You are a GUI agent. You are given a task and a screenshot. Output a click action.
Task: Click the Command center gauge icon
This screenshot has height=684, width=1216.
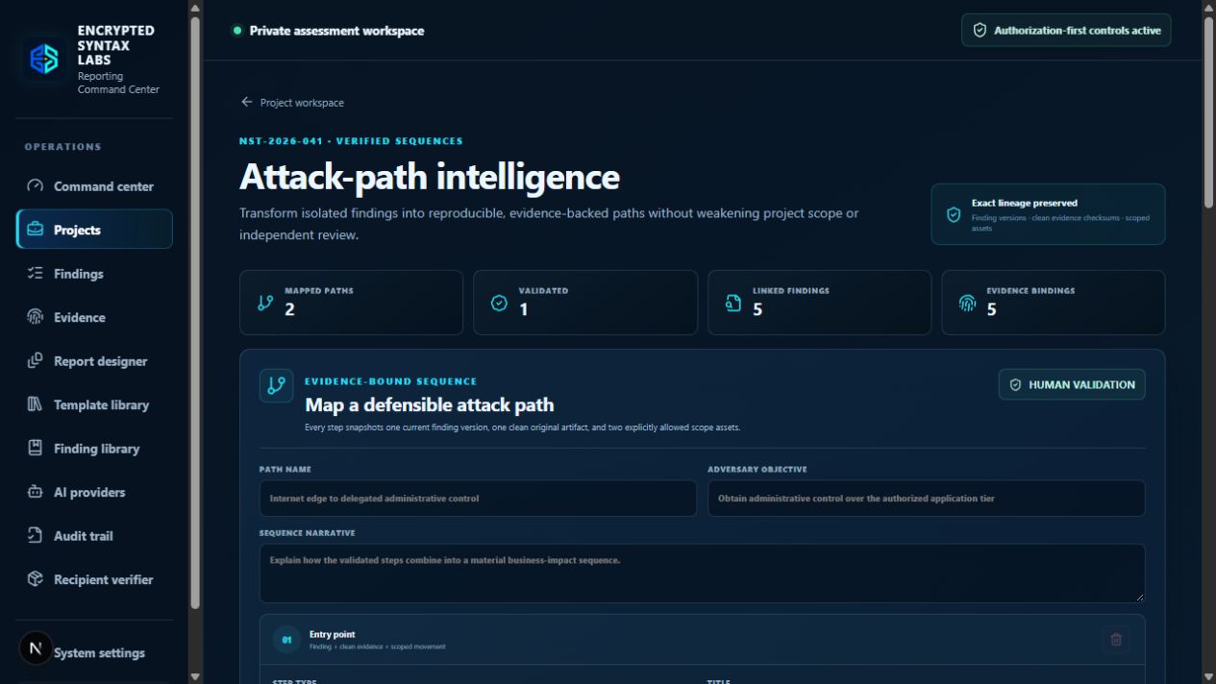36,186
